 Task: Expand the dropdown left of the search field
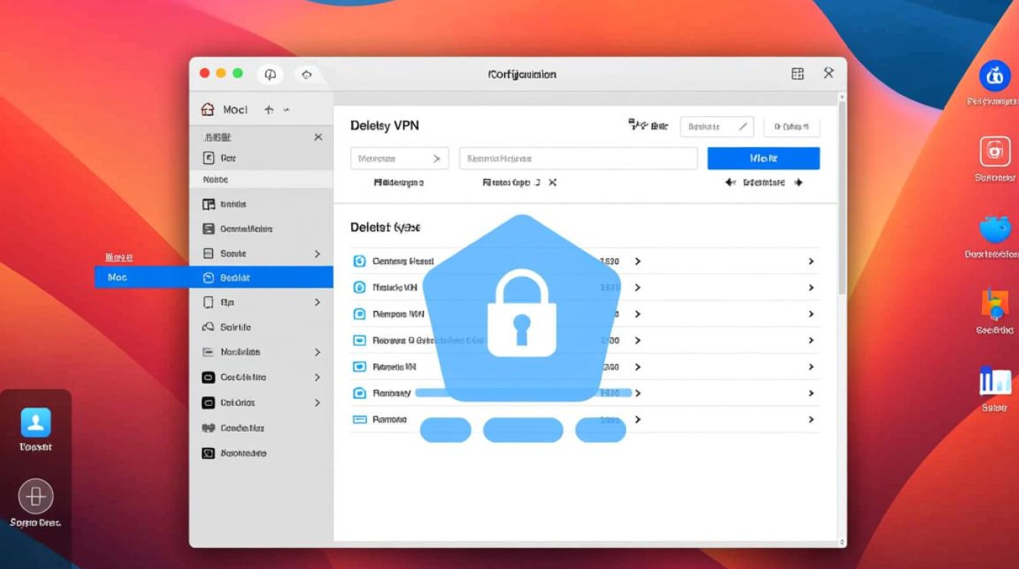pos(399,159)
